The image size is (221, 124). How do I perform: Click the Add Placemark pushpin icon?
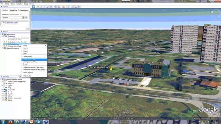(38, 7)
